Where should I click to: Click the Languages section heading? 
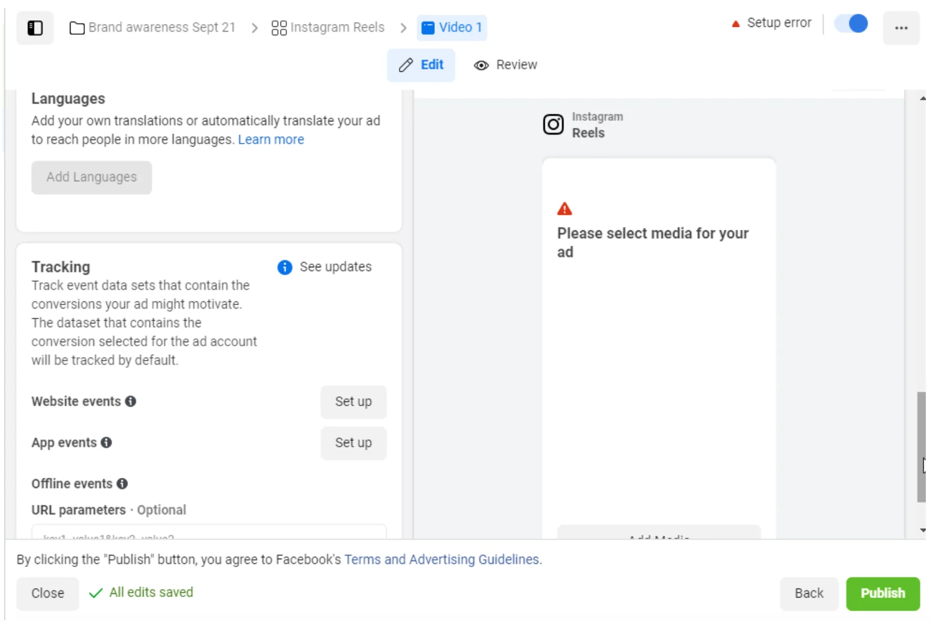(x=68, y=99)
